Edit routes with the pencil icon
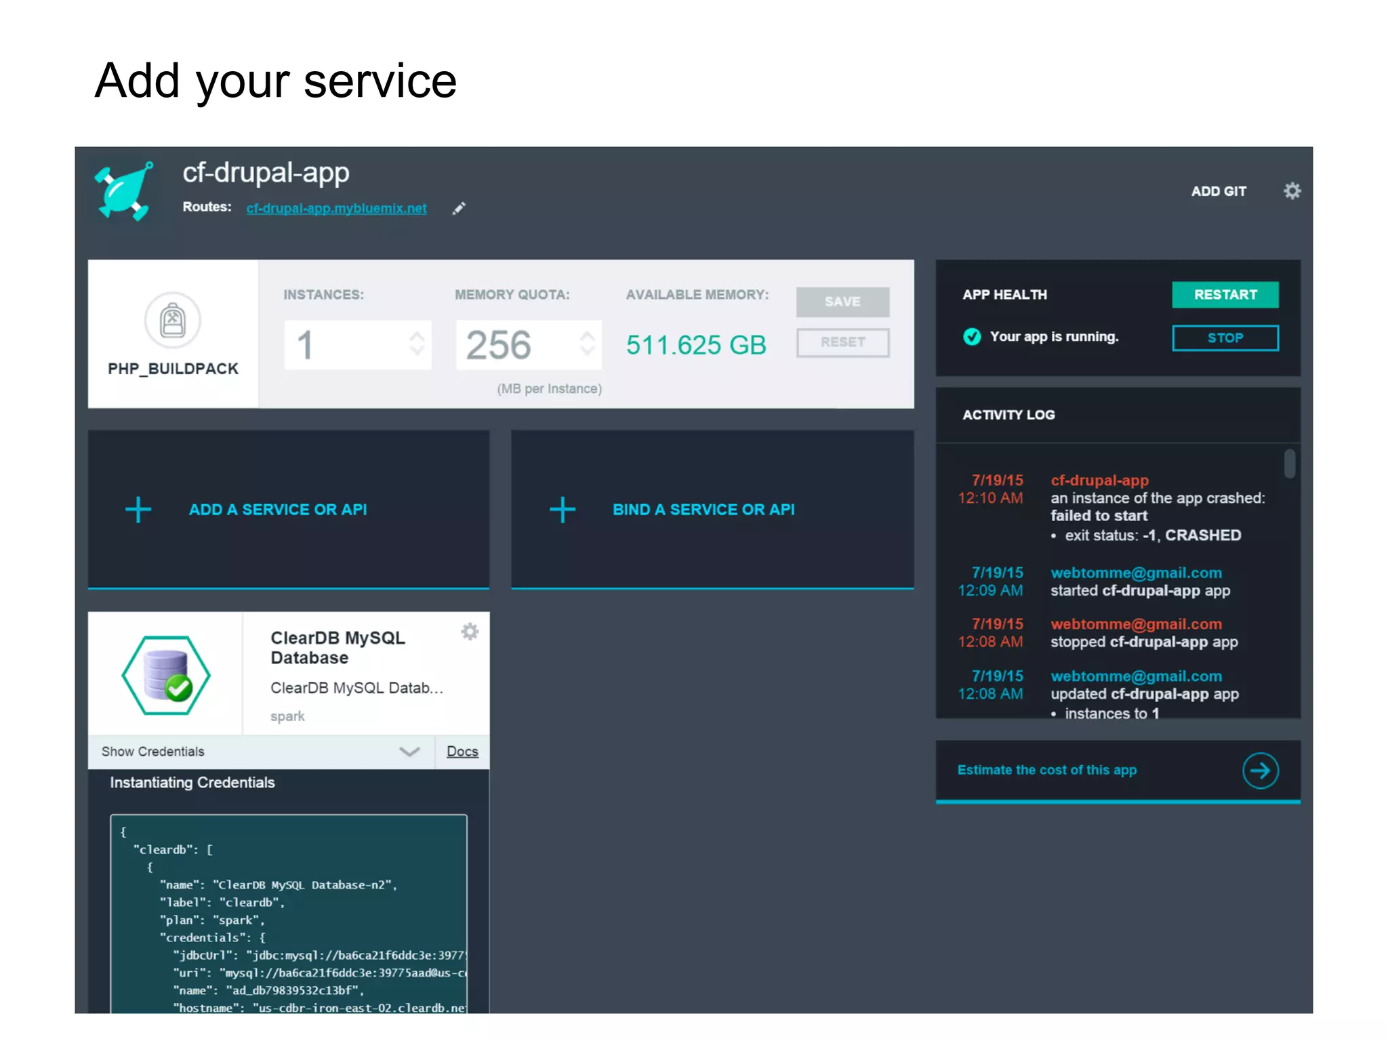Viewport: 1388px width, 1041px height. pyautogui.click(x=459, y=209)
